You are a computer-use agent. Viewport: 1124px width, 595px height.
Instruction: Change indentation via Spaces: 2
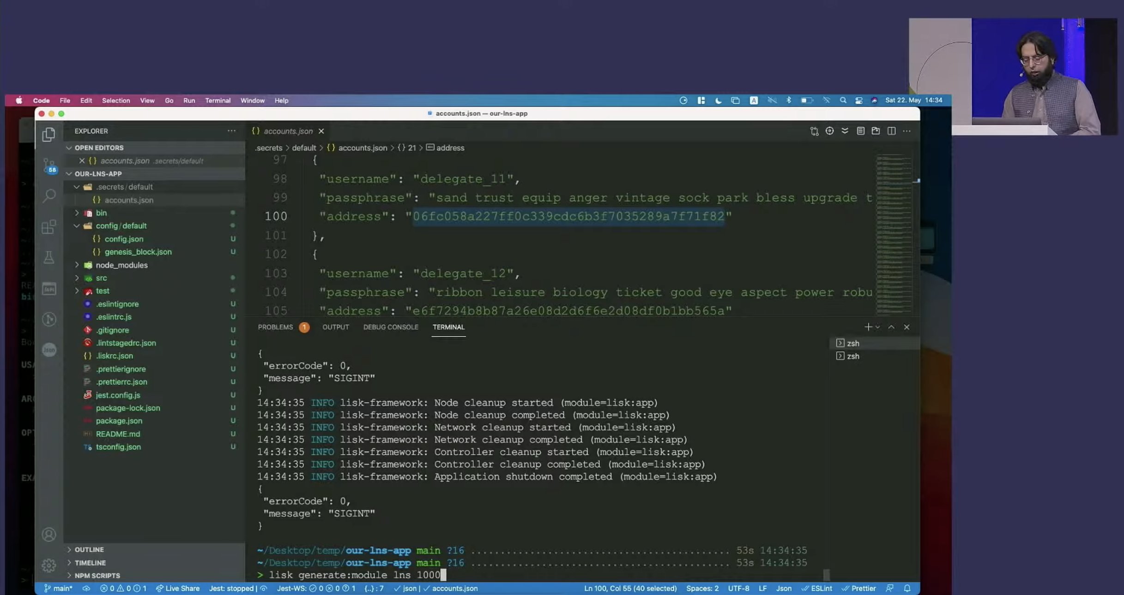click(702, 589)
